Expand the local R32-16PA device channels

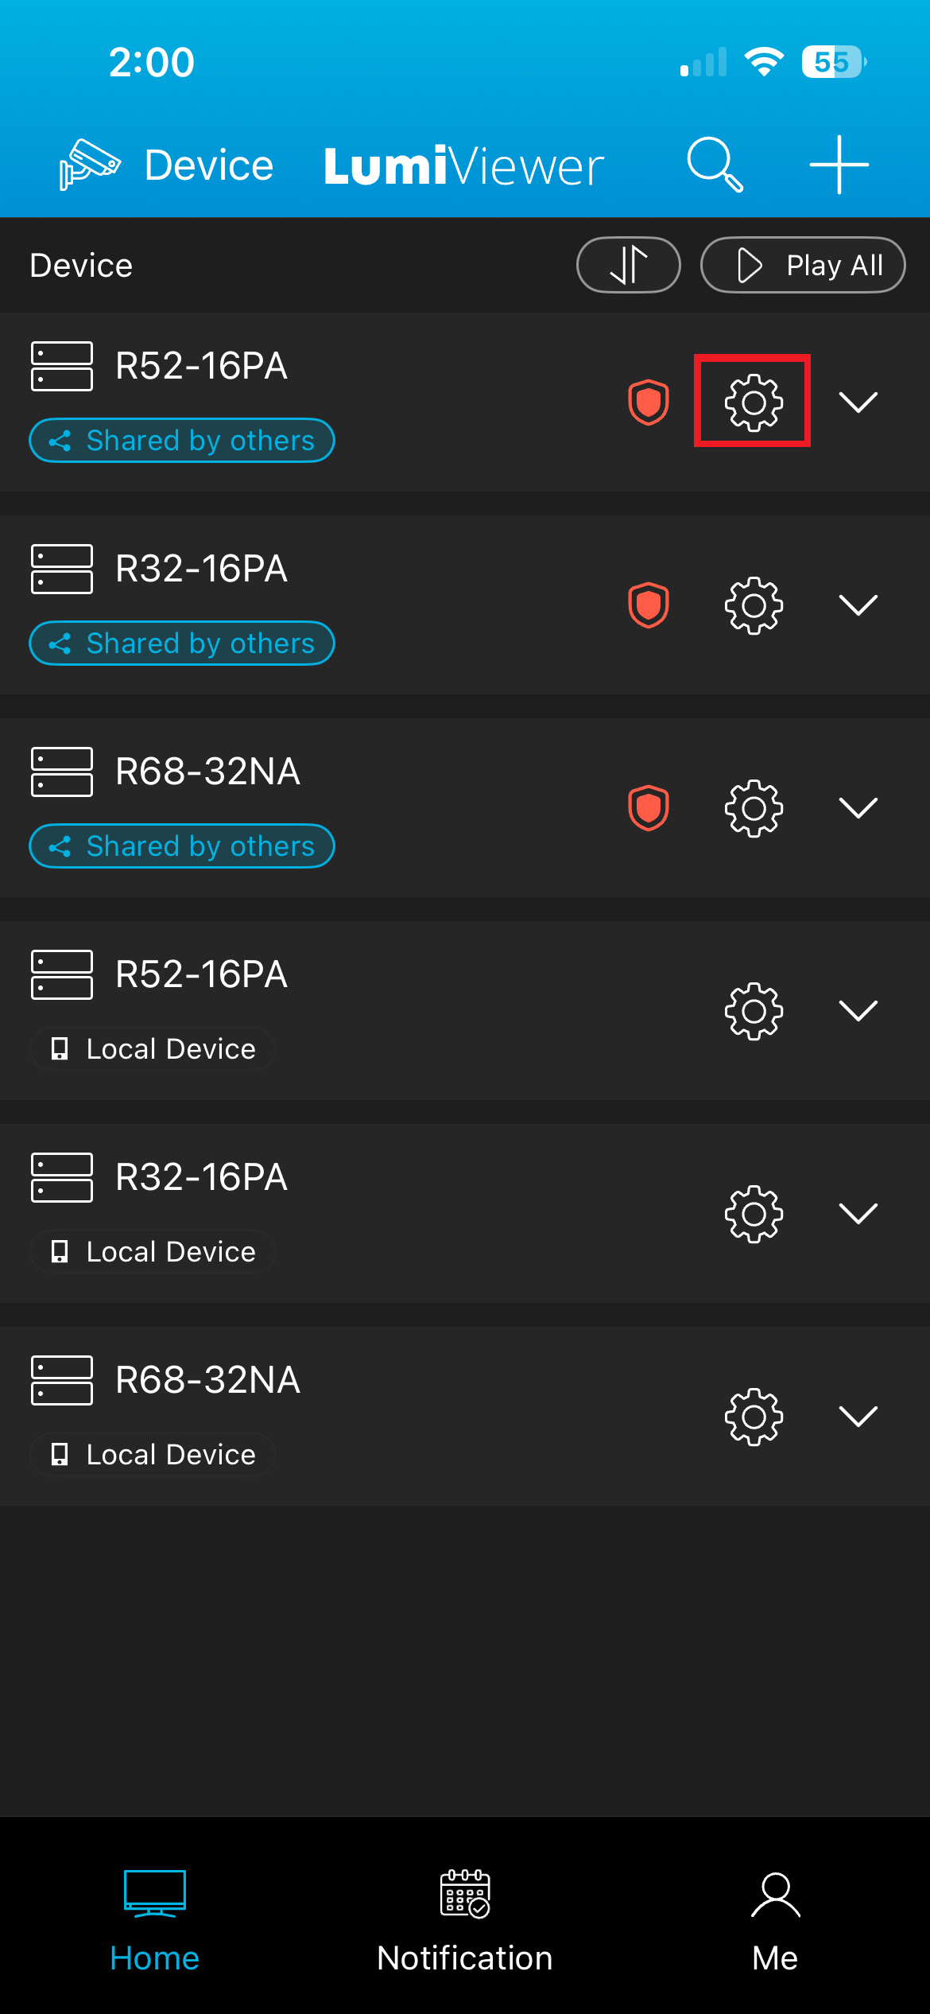(x=858, y=1214)
